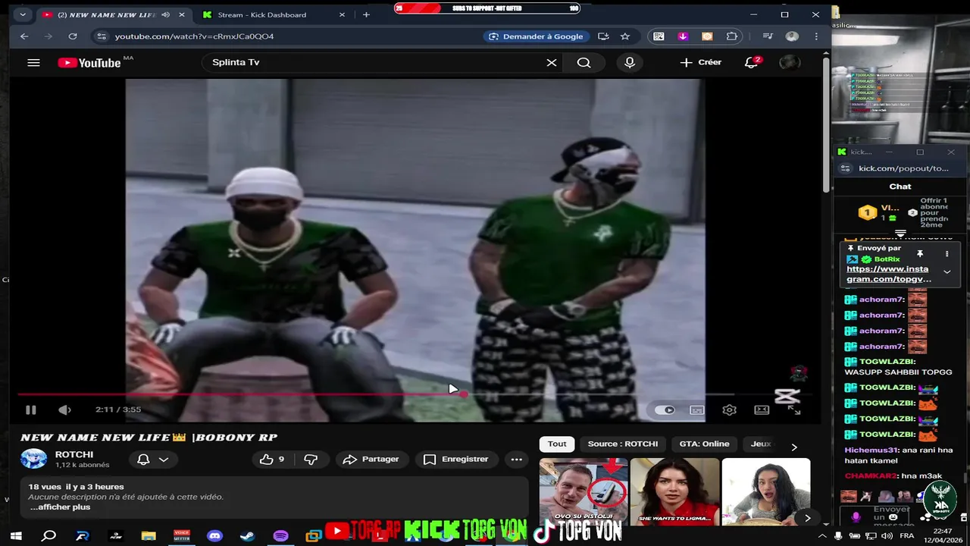Toggle subtitles in the player
This screenshot has height=546, width=970.
point(697,410)
